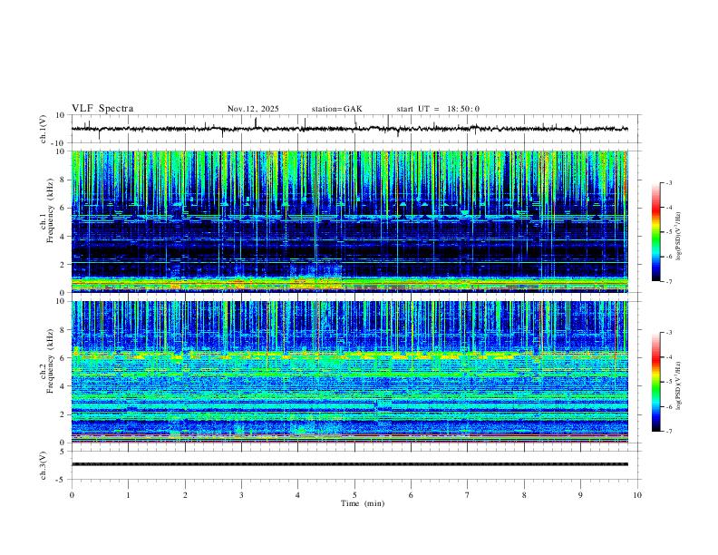Click the ch.3 thick black trace

349,464
